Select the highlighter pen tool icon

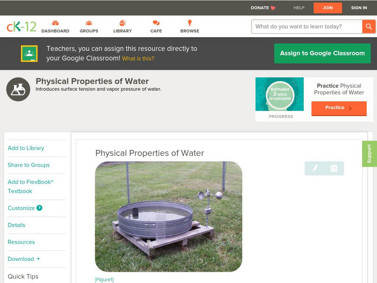click(x=315, y=168)
